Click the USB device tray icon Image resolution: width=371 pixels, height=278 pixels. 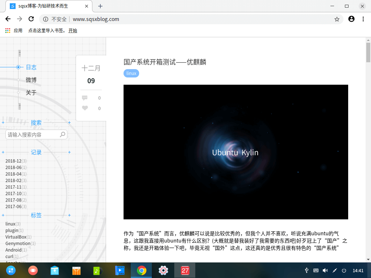[307, 270]
